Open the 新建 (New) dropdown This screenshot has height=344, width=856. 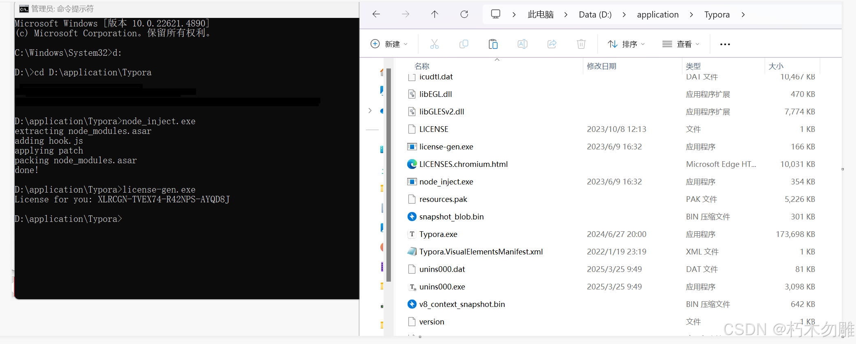[x=389, y=44]
